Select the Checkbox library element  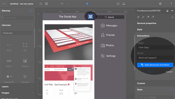25,79
